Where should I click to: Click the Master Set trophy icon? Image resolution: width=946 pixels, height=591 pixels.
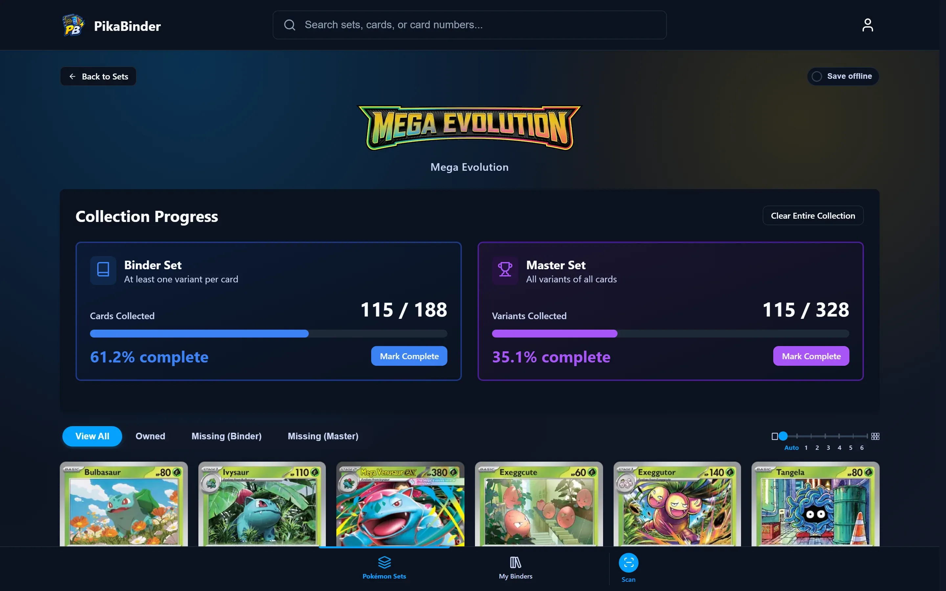(505, 270)
